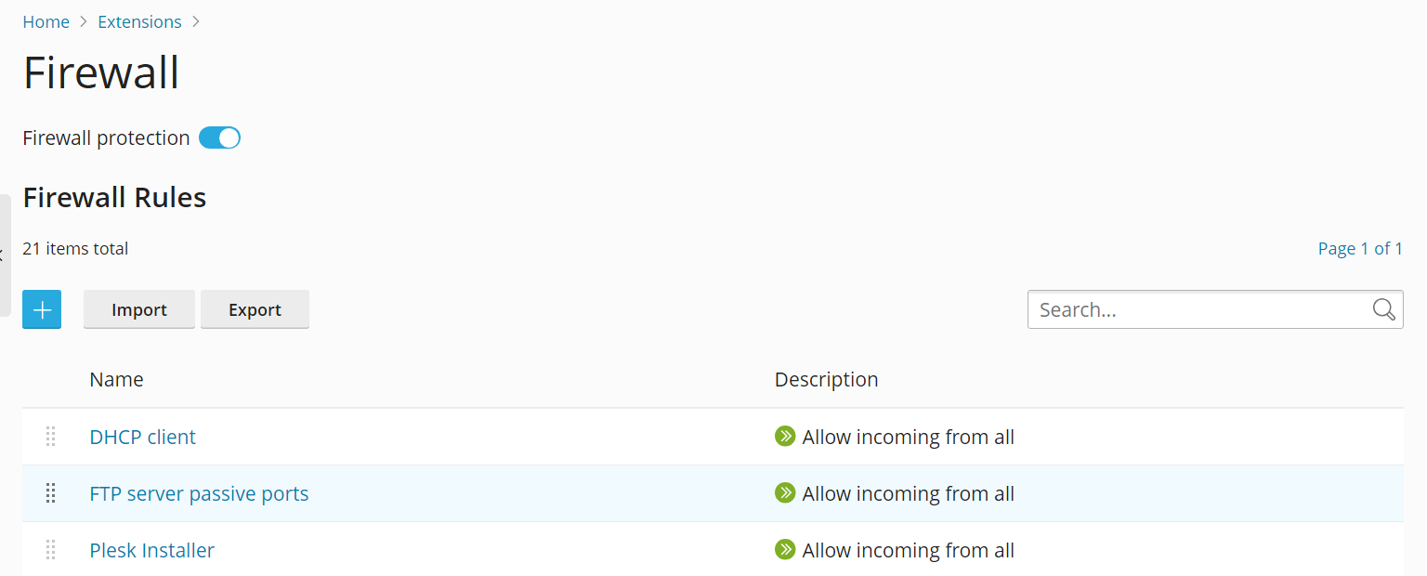Expand the collapsed left sidebar panel
Image resolution: width=1427 pixels, height=576 pixels.
point(5,255)
